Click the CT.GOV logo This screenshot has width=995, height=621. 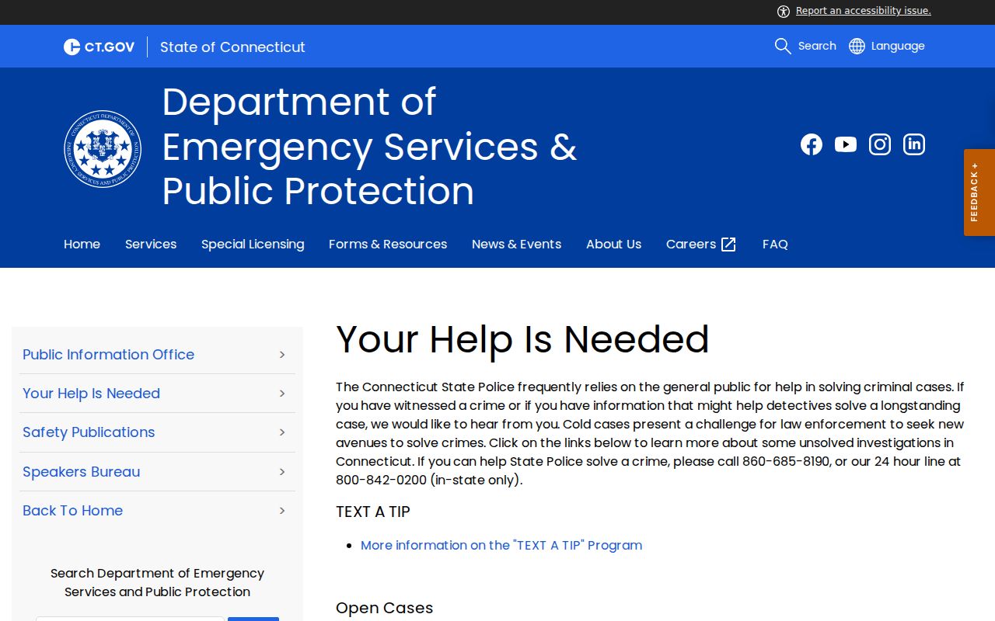click(x=99, y=47)
